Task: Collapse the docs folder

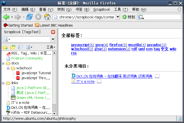Action: pos(3,63)
